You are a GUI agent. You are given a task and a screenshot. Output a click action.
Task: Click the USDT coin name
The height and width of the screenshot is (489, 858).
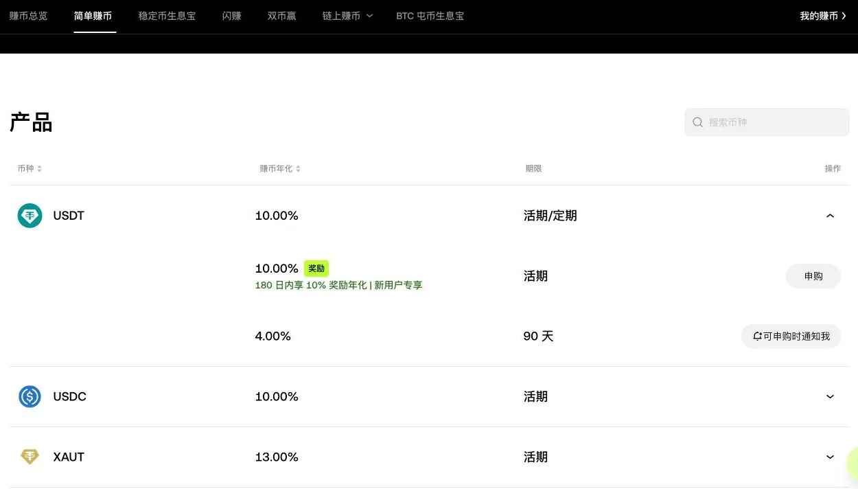pyautogui.click(x=69, y=216)
